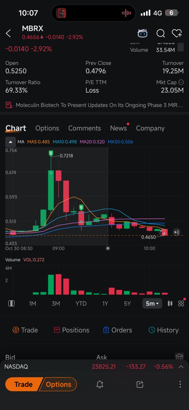
Task: Open the search magnifier icon
Action: [x=161, y=34]
